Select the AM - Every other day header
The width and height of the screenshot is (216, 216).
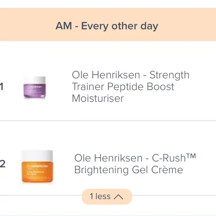107,26
